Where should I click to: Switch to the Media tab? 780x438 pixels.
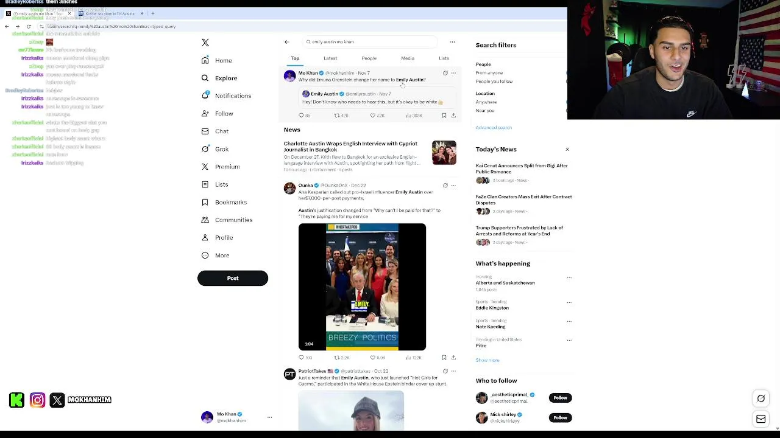pyautogui.click(x=408, y=58)
